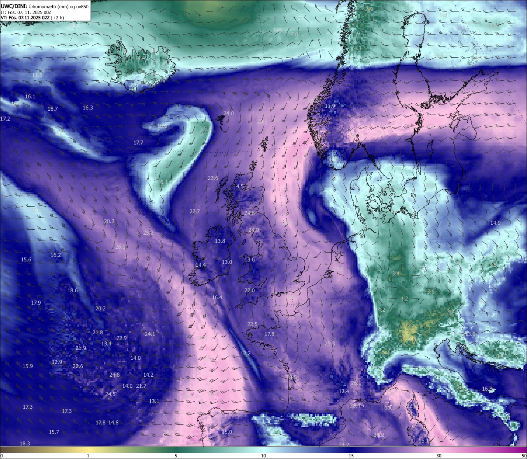This screenshot has height=459, width=527.
Task: Click the 15.9 map value
Action: [28, 366]
